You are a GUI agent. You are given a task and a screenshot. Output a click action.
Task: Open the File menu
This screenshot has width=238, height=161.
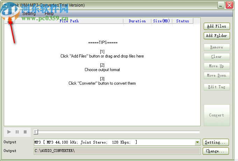pyautogui.click(x=11, y=14)
